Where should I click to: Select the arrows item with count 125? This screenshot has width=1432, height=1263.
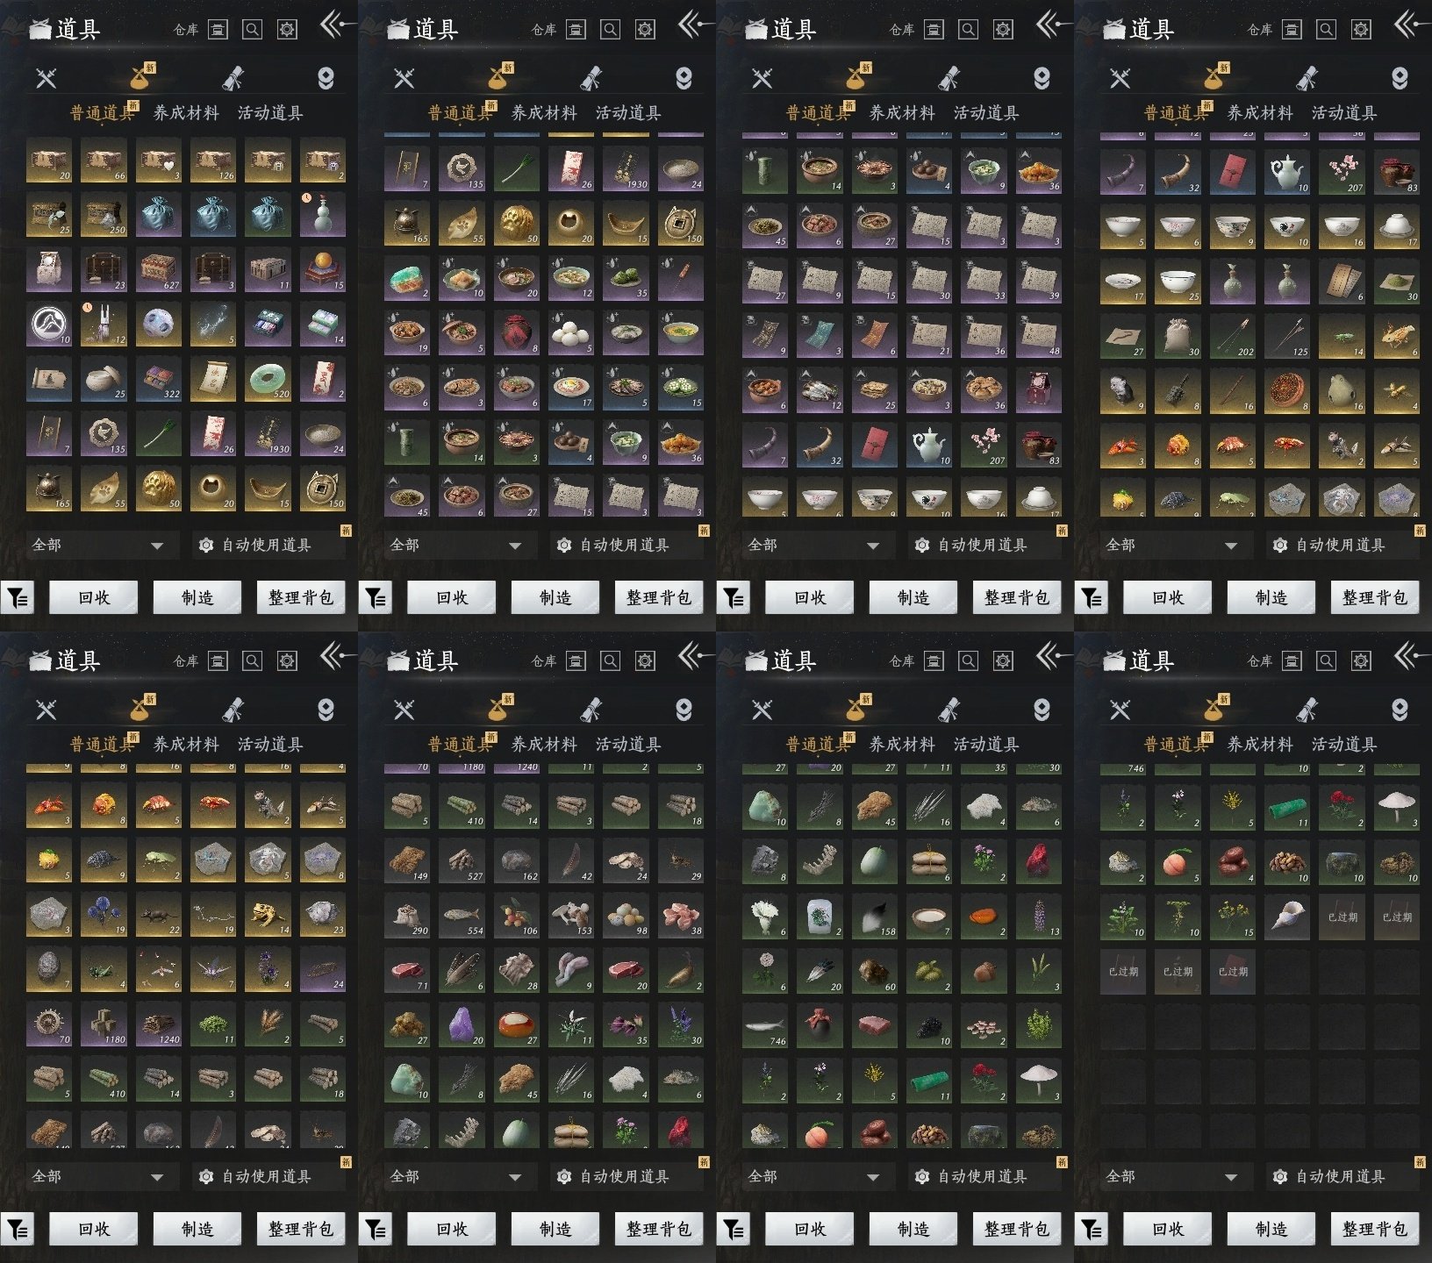tap(1286, 337)
